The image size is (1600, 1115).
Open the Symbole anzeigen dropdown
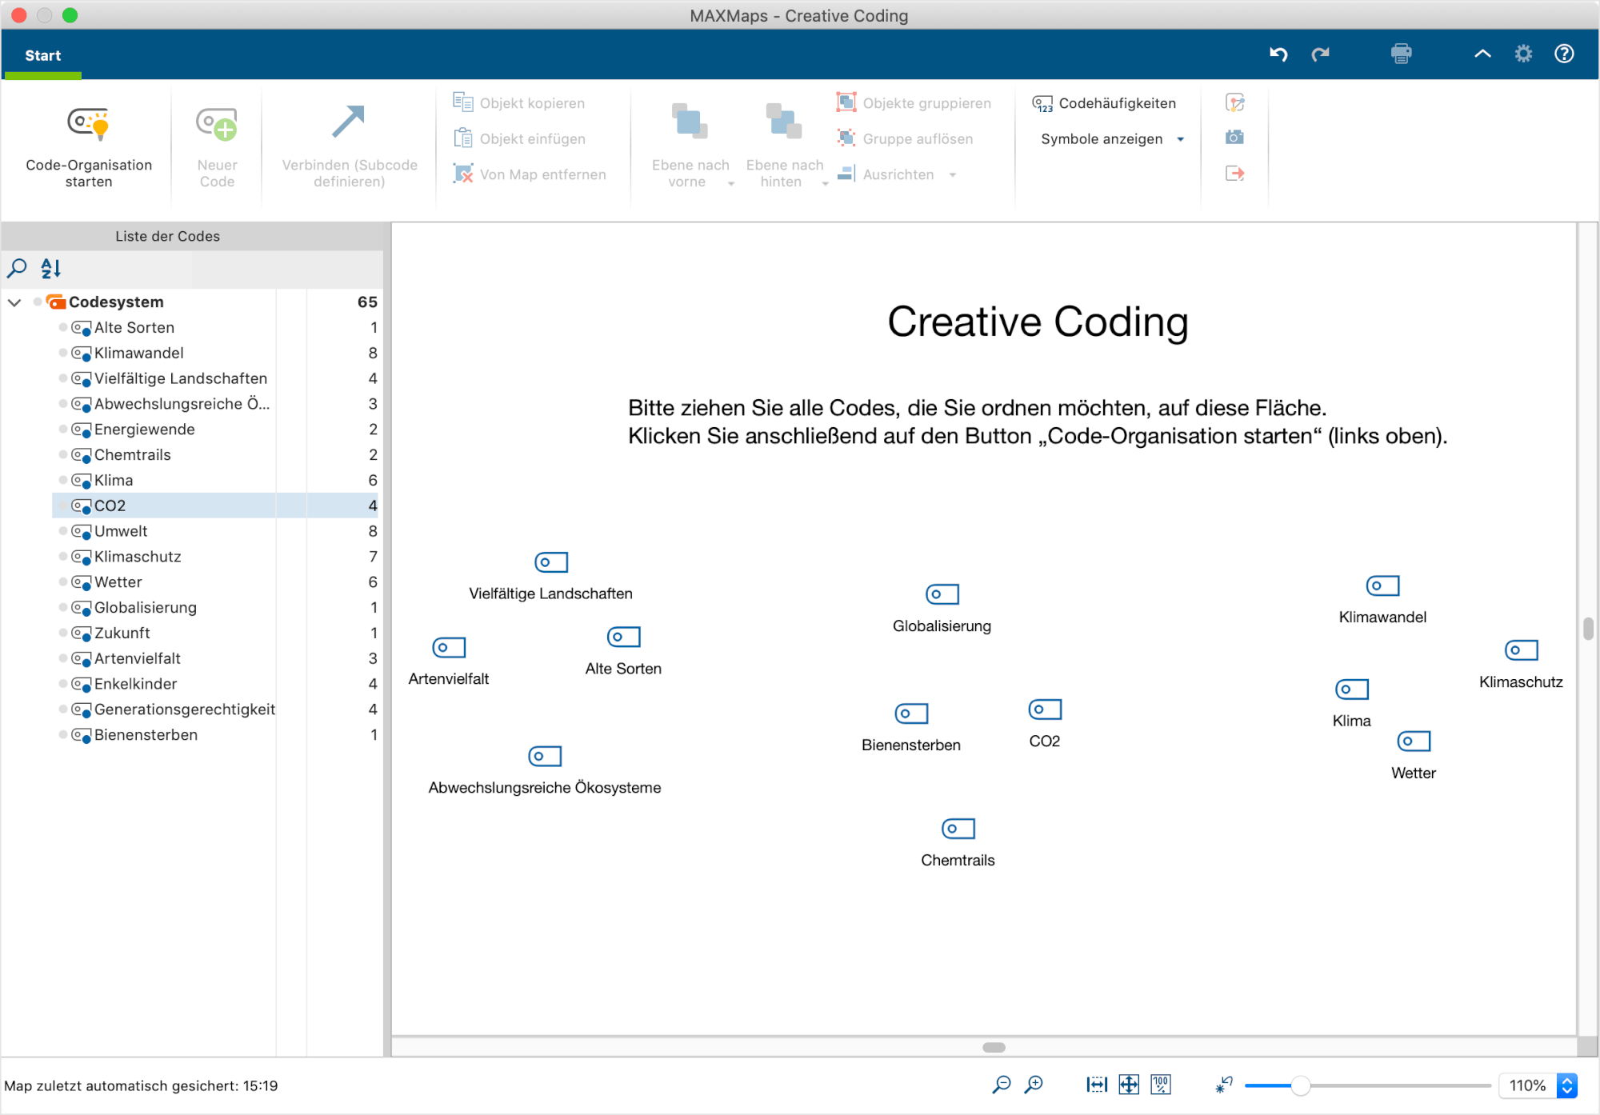(1113, 138)
